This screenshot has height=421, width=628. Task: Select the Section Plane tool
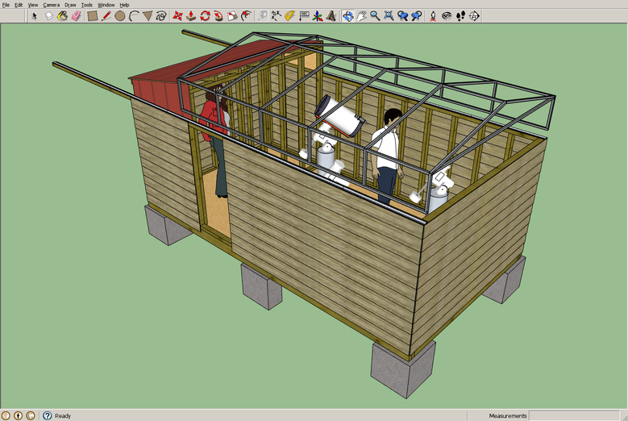[x=474, y=16]
